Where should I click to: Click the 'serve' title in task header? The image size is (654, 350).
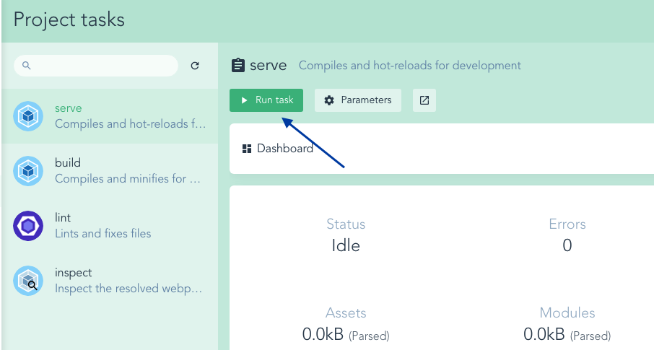point(269,66)
